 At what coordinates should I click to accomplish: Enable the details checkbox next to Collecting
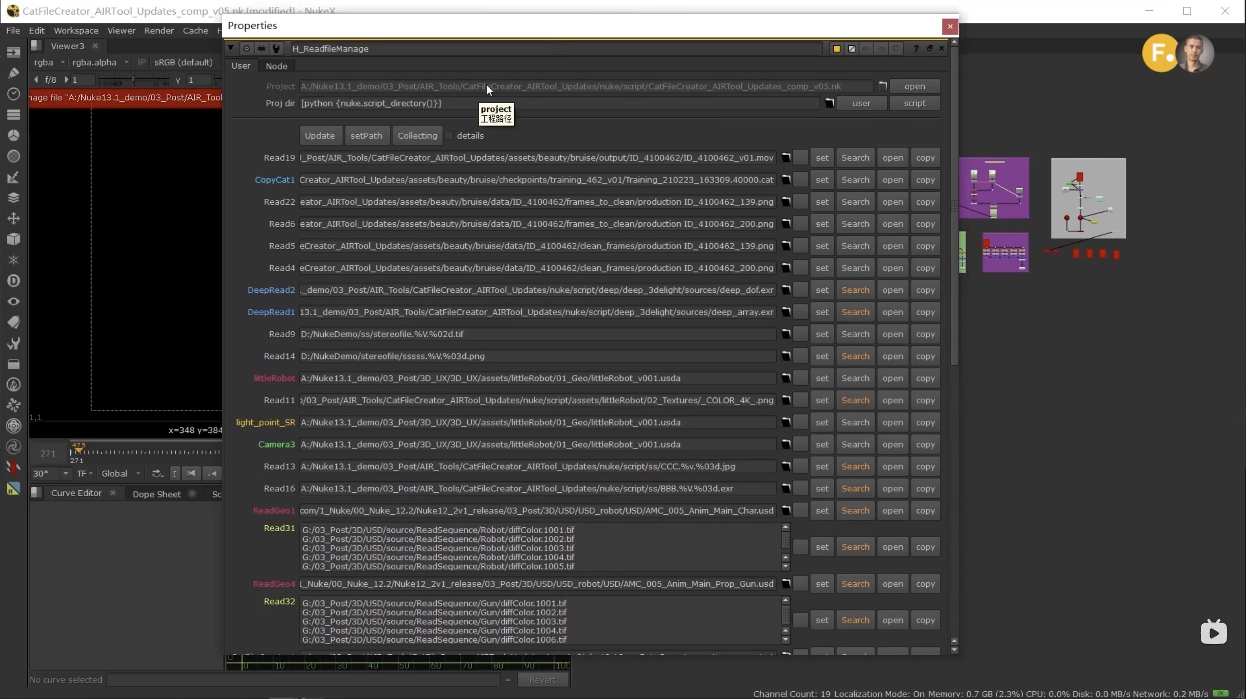pyautogui.click(x=449, y=136)
